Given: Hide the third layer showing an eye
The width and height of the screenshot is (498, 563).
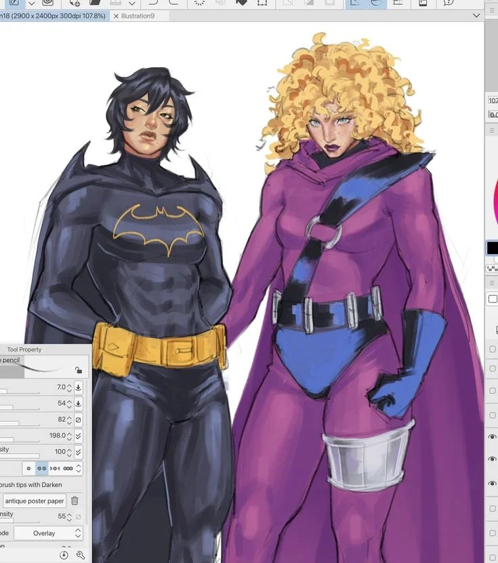Looking at the screenshot, I should [x=492, y=483].
